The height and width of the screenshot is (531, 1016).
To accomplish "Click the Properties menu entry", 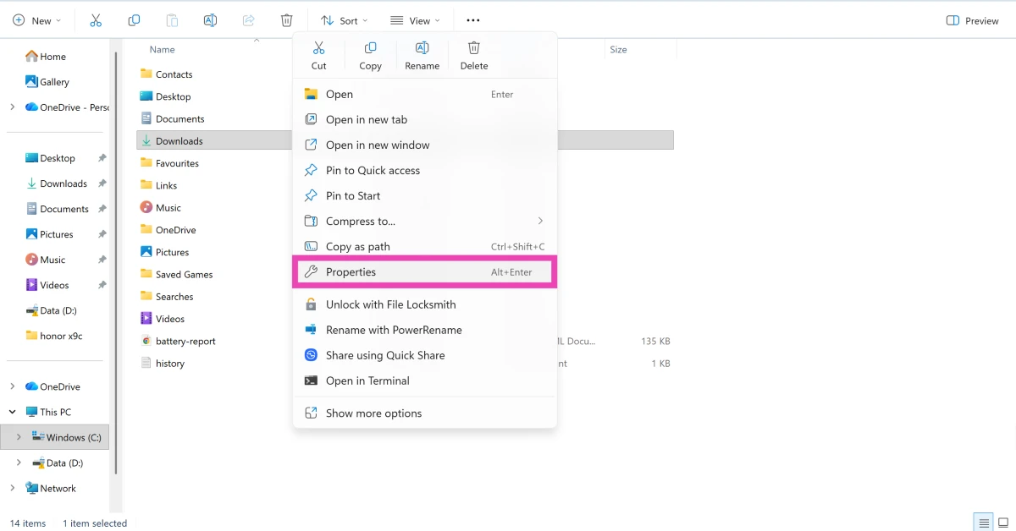I will (351, 271).
